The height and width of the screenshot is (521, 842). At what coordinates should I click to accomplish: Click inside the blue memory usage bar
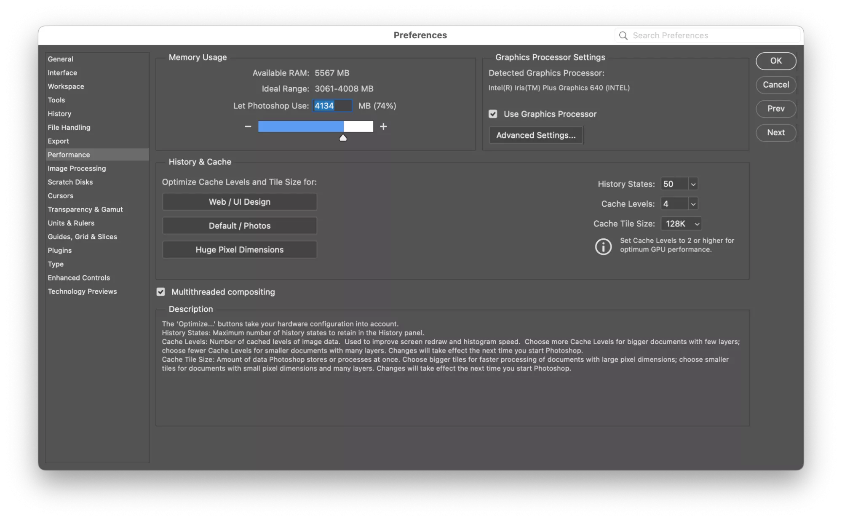pos(300,126)
